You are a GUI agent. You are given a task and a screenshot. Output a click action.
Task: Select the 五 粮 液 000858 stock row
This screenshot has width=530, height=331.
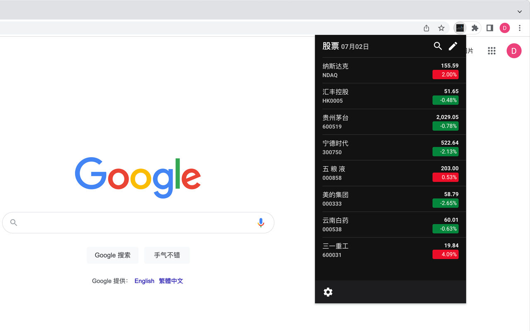coord(390,173)
